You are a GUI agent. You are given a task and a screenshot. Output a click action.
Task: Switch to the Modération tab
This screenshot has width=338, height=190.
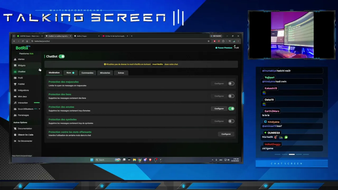pos(54,73)
